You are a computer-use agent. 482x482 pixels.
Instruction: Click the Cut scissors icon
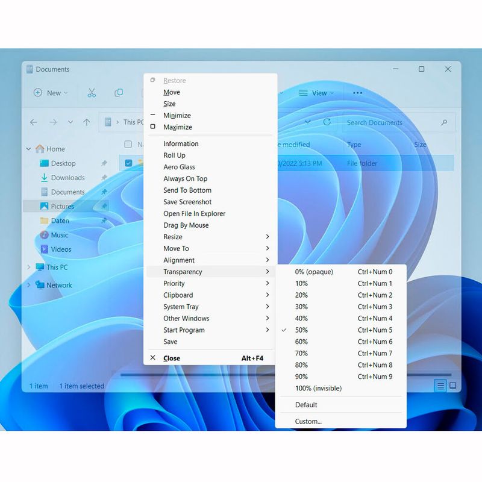92,93
